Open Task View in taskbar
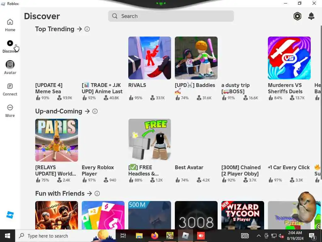Screen dimensions: 322x242 click(123, 236)
